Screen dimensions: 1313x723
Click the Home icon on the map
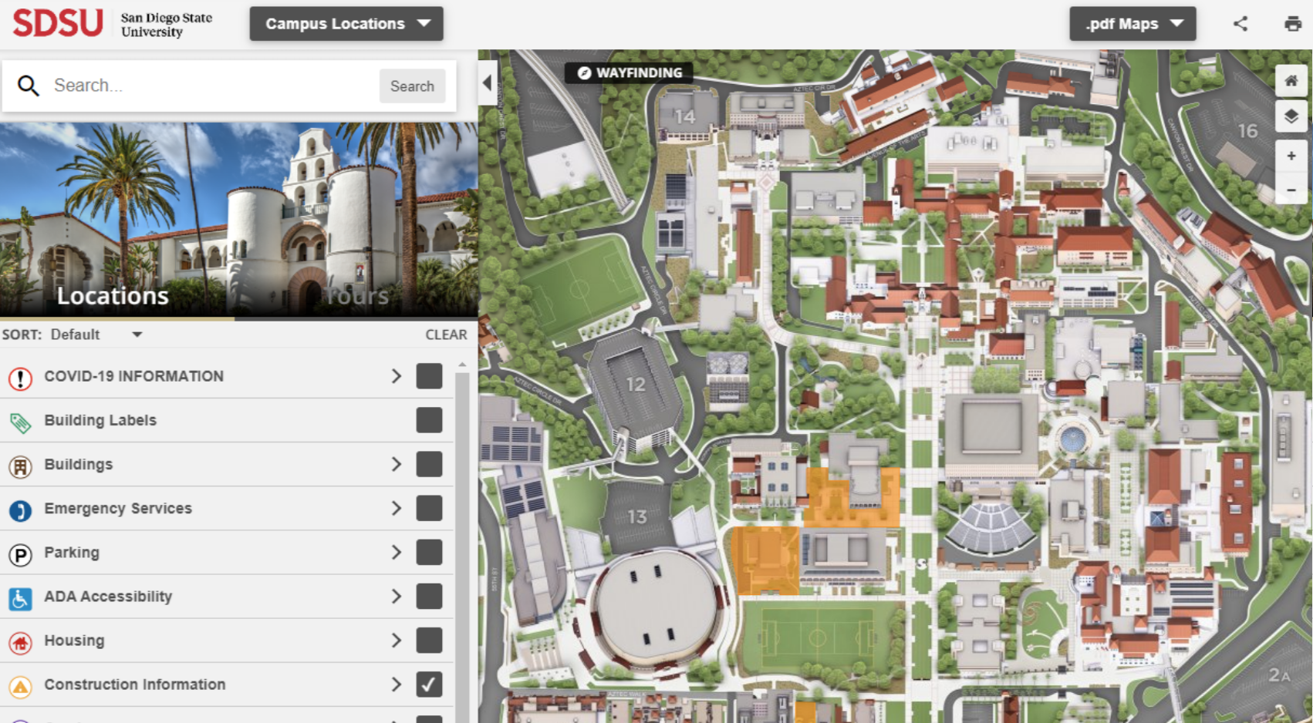tap(1291, 79)
